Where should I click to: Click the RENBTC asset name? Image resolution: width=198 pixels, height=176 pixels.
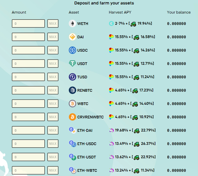85,90
